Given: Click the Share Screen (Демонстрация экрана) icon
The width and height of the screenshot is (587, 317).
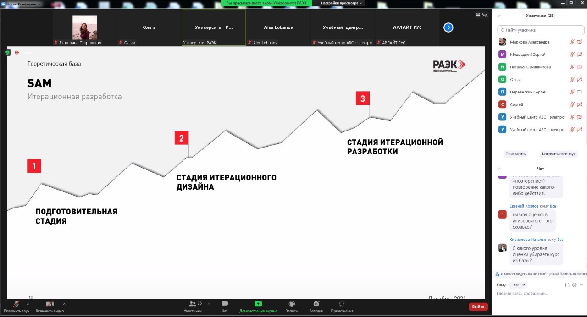Looking at the screenshot, I should pyautogui.click(x=258, y=304).
